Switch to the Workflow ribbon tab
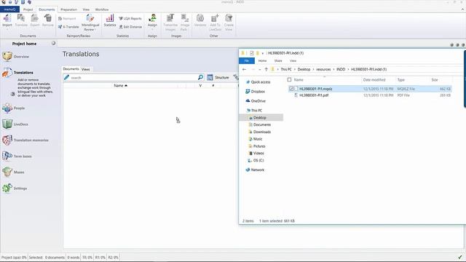Image resolution: width=466 pixels, height=262 pixels. [x=102, y=9]
